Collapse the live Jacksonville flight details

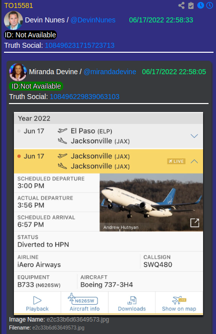pos(194,161)
